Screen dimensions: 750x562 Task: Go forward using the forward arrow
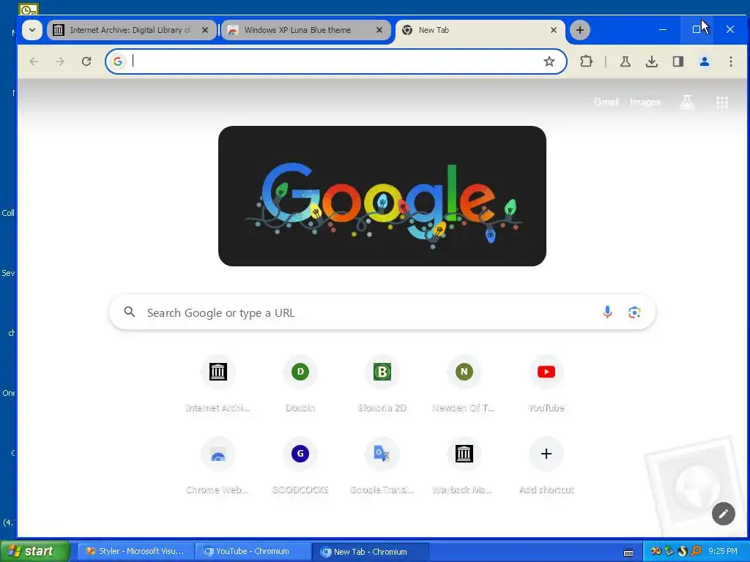tap(60, 61)
